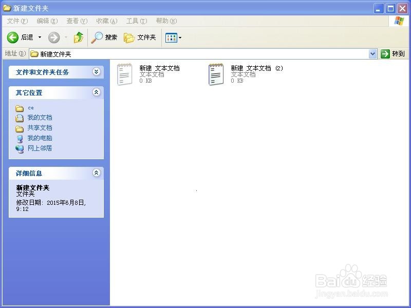Open the 收藏(A) menu
The image size is (411, 308).
pos(107,21)
